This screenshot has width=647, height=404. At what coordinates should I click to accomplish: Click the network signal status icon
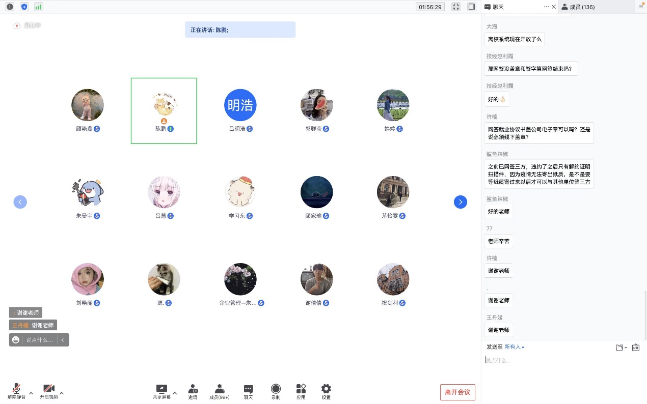point(39,7)
